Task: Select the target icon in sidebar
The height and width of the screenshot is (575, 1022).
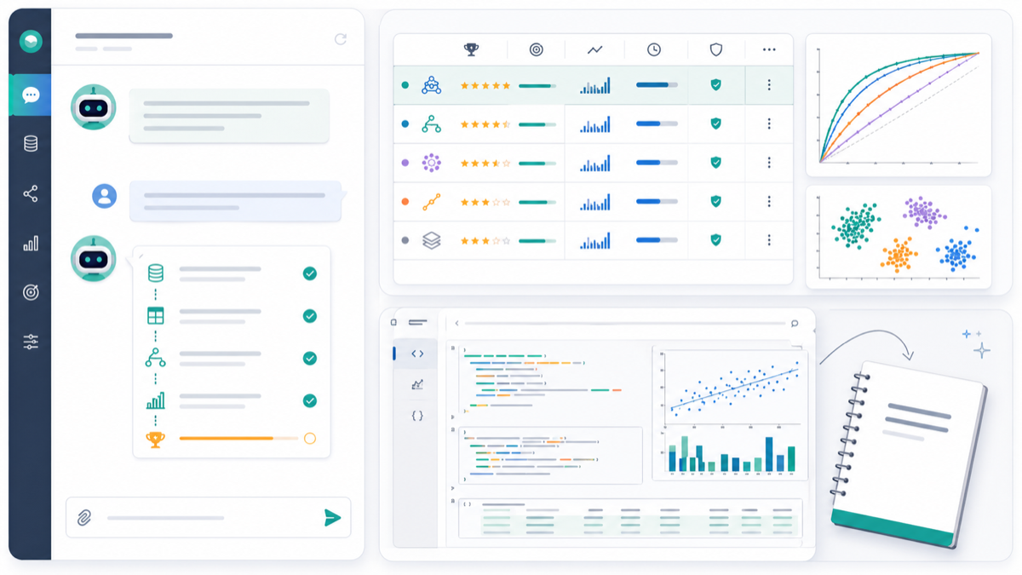Action: 31,292
